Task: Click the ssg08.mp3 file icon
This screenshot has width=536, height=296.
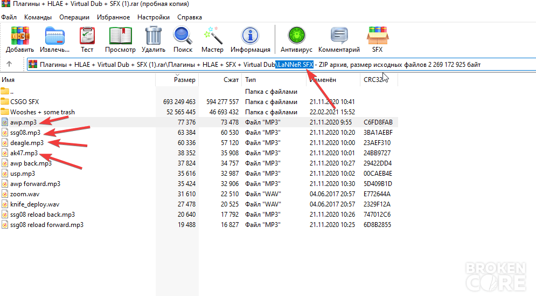Action: [5, 133]
